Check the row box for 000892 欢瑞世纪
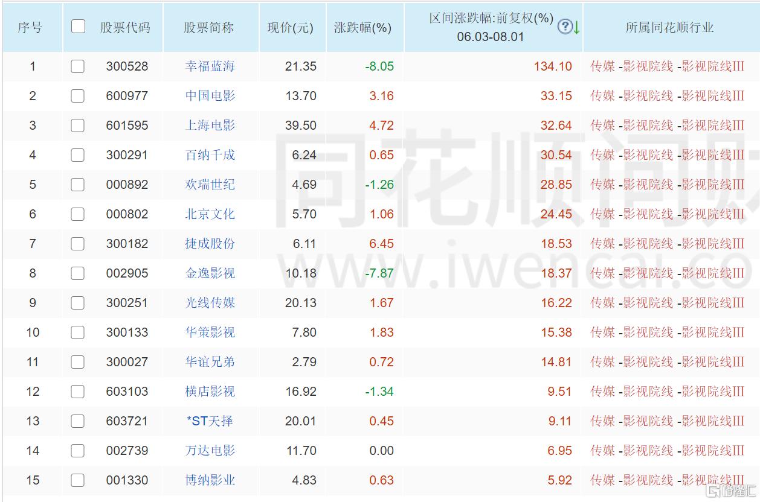This screenshot has width=760, height=502. click(x=77, y=185)
